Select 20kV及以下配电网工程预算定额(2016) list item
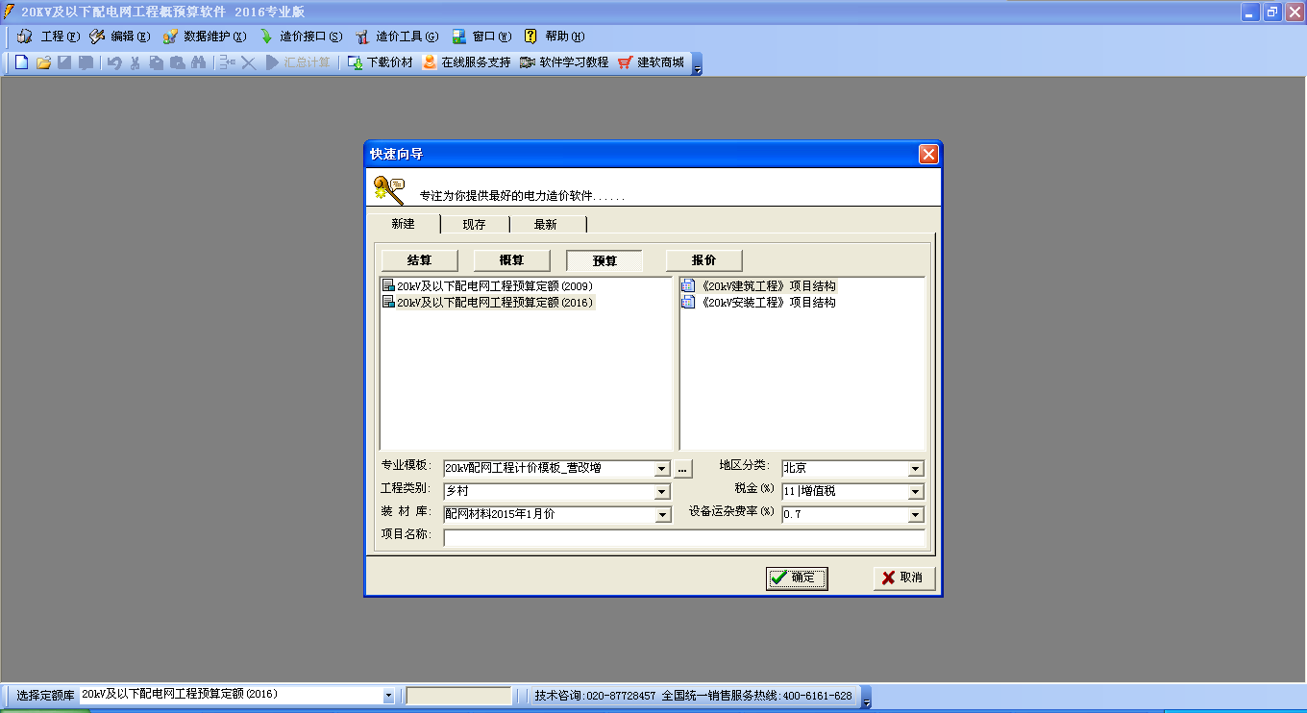 pos(488,302)
